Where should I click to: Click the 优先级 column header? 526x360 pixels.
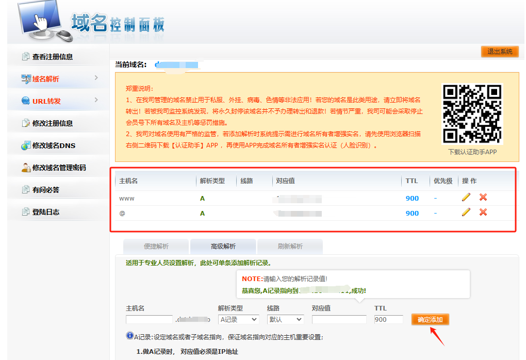click(x=443, y=181)
